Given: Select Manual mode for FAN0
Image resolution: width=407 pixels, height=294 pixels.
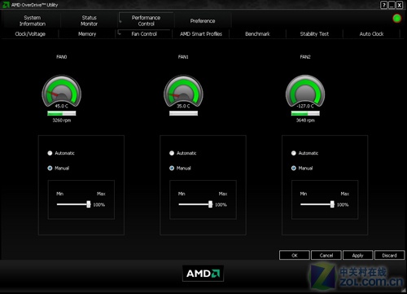Looking at the screenshot, I should coord(50,168).
